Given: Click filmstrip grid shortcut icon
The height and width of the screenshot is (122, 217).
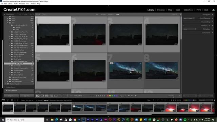Looking at the screenshot, I should (x=12, y=100).
